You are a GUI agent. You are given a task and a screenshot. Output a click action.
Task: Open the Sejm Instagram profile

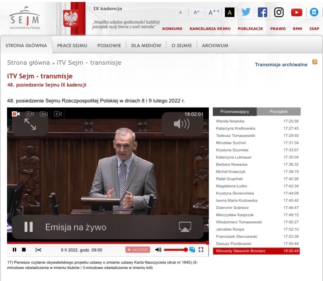pyautogui.click(x=279, y=12)
